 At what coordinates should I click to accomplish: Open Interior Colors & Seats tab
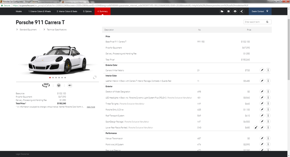pos(67,11)
